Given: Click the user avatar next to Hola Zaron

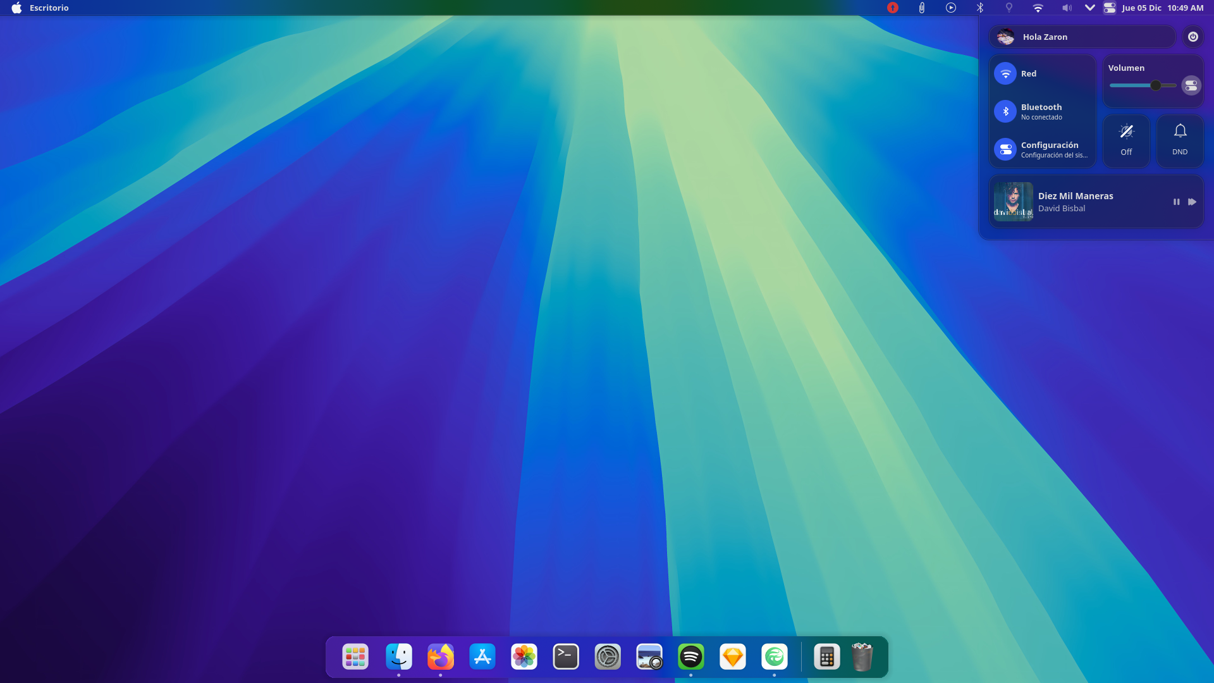Looking at the screenshot, I should point(1006,37).
